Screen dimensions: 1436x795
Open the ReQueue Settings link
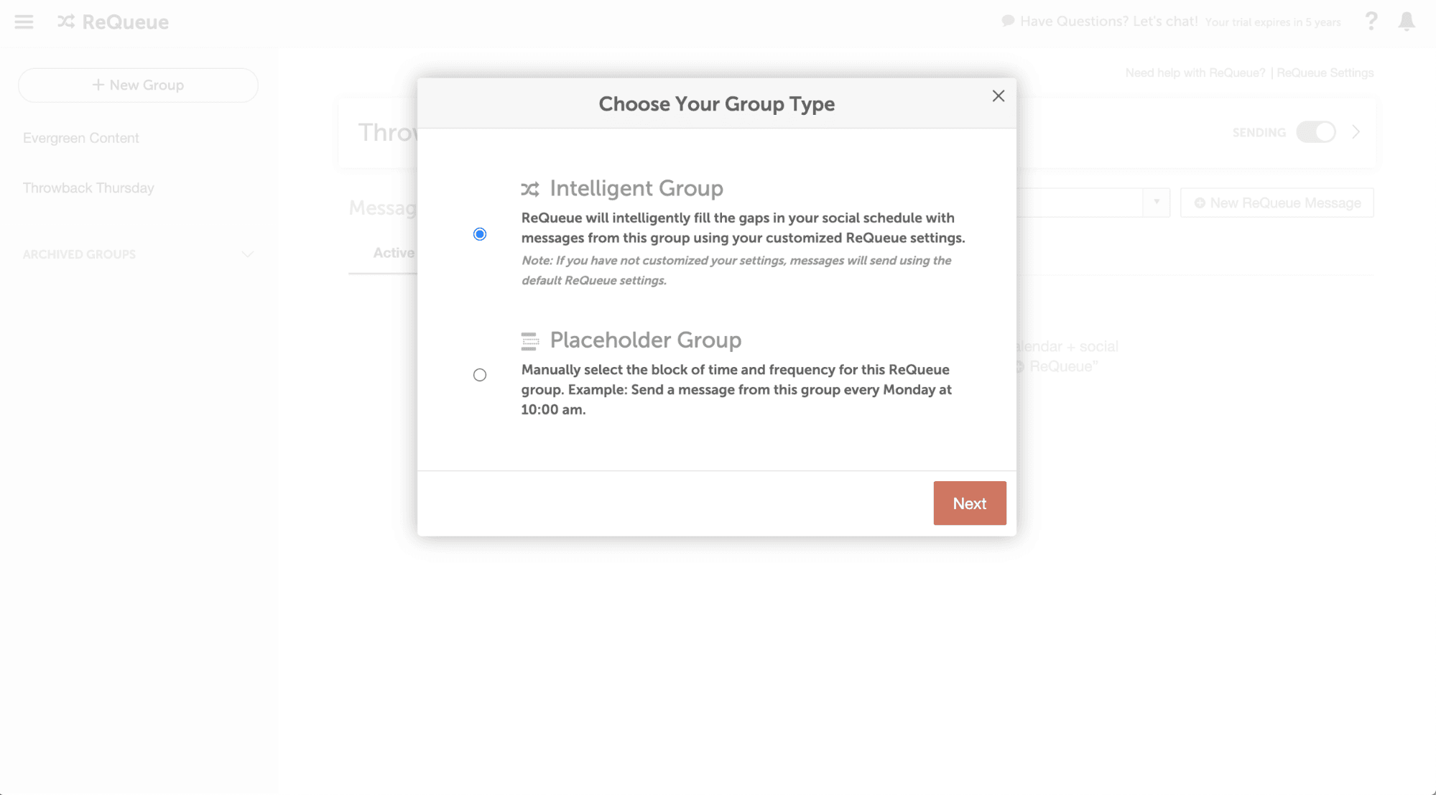tap(1325, 73)
